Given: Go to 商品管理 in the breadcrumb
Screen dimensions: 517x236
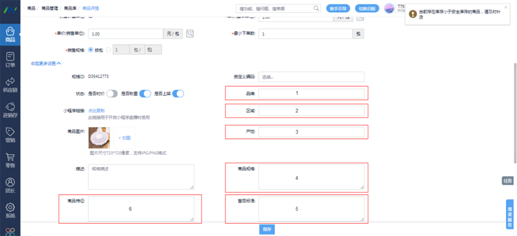Looking at the screenshot, I should click(x=50, y=8).
